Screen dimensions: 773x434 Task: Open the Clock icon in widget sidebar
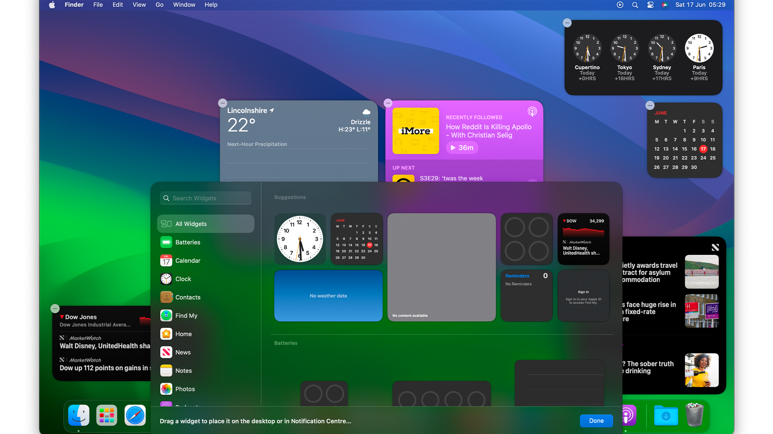pos(165,279)
